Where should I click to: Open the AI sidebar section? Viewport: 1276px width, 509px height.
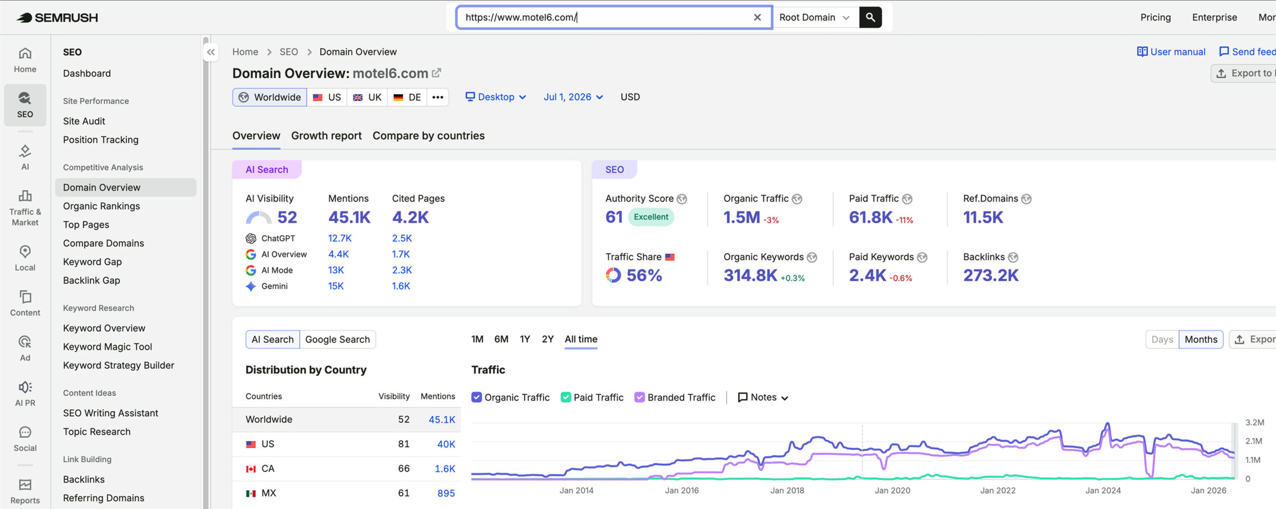point(25,157)
